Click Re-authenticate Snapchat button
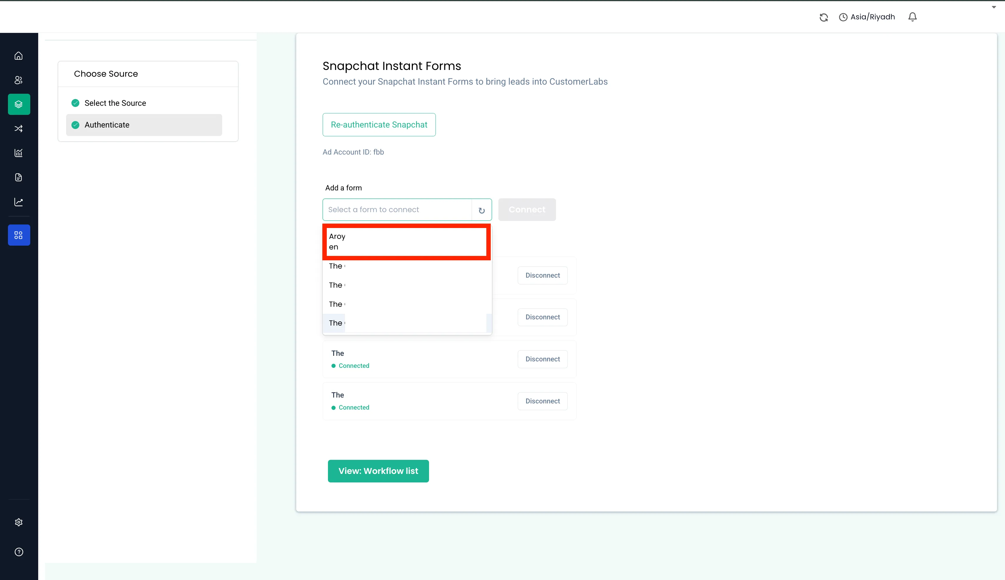Viewport: 1005px width, 580px height. pyautogui.click(x=379, y=125)
